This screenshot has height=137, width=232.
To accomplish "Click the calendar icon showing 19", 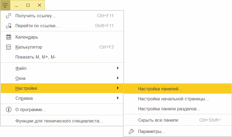I will [x=9, y=37].
